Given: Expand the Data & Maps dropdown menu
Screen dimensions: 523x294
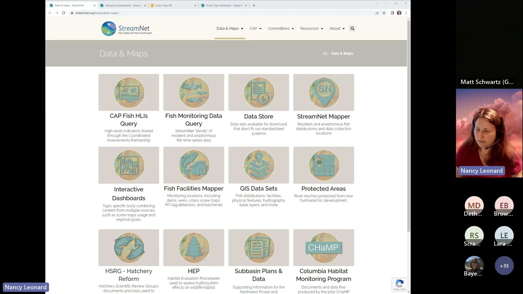Looking at the screenshot, I should (x=230, y=29).
